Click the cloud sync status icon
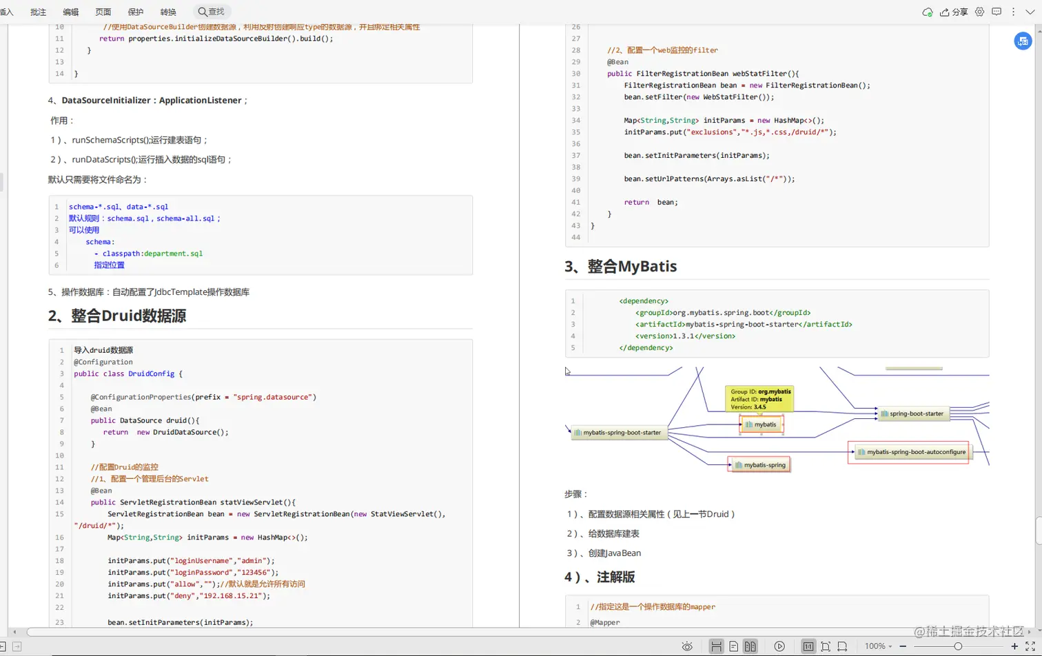The image size is (1042, 656). tap(928, 12)
